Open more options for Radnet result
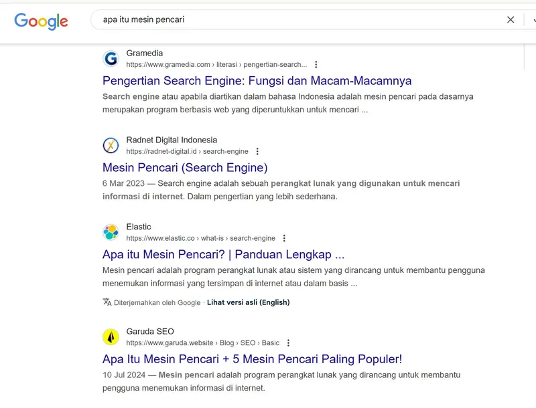 click(257, 151)
